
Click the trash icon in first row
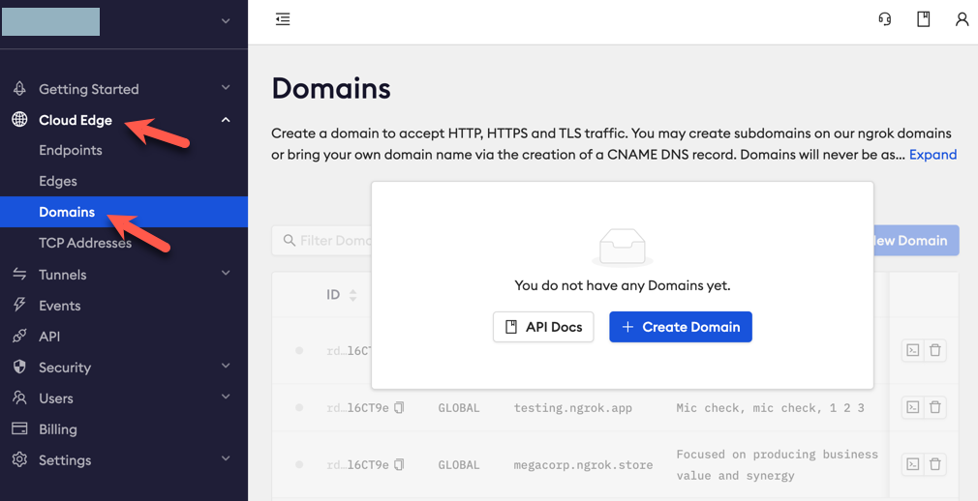pos(935,350)
